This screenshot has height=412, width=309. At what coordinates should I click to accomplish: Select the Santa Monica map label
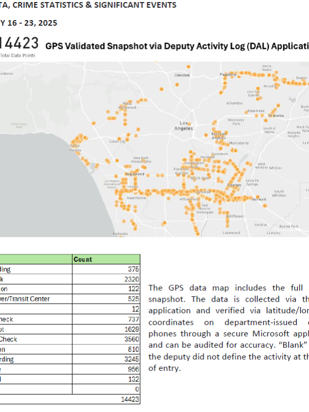coord(75,147)
